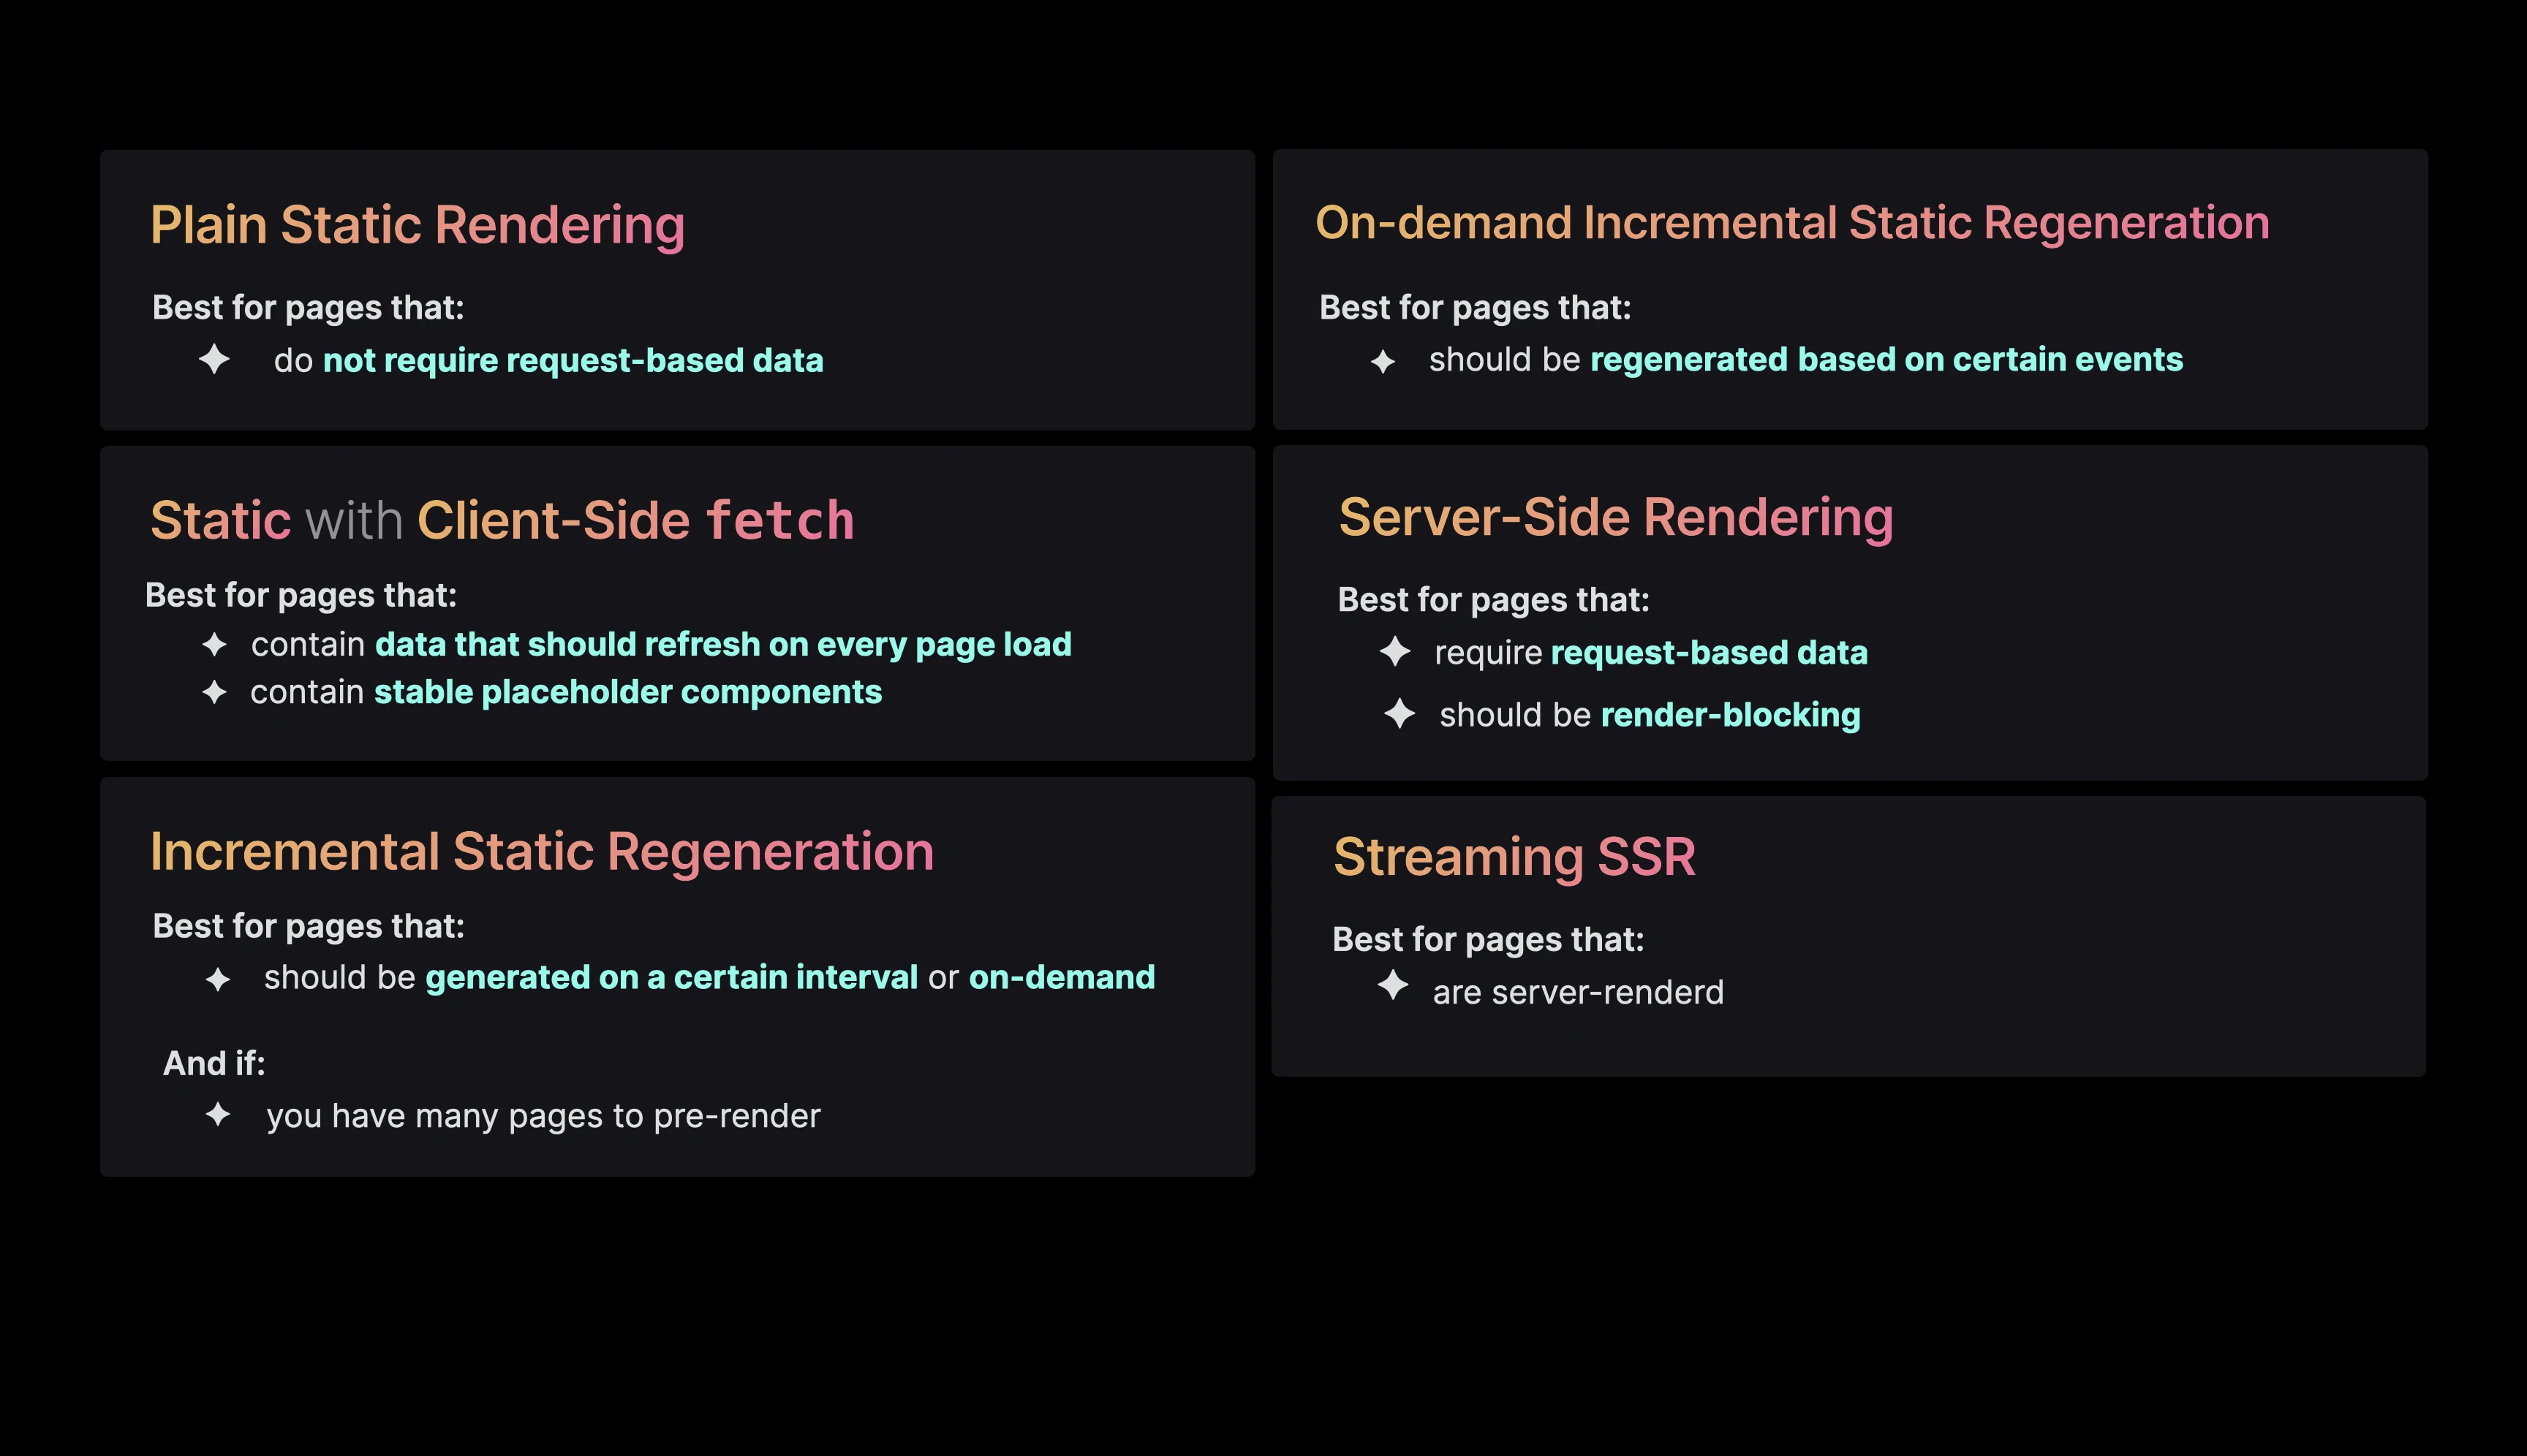Click the 'Plain Static Rendering' heading
2527x1456 pixels.
click(418, 224)
